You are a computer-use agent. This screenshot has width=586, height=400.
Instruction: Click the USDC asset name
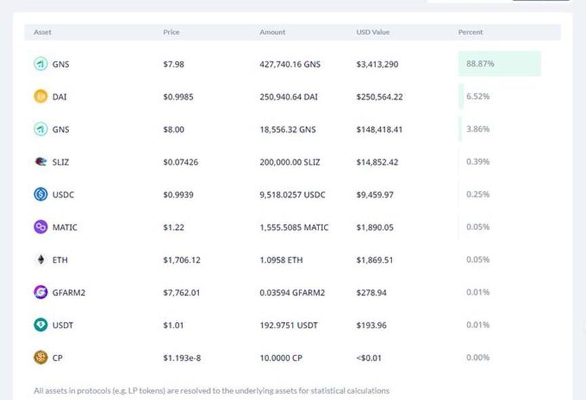click(x=63, y=194)
